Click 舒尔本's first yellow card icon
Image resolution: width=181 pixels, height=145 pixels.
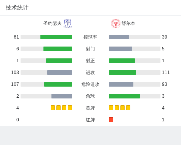111,108
